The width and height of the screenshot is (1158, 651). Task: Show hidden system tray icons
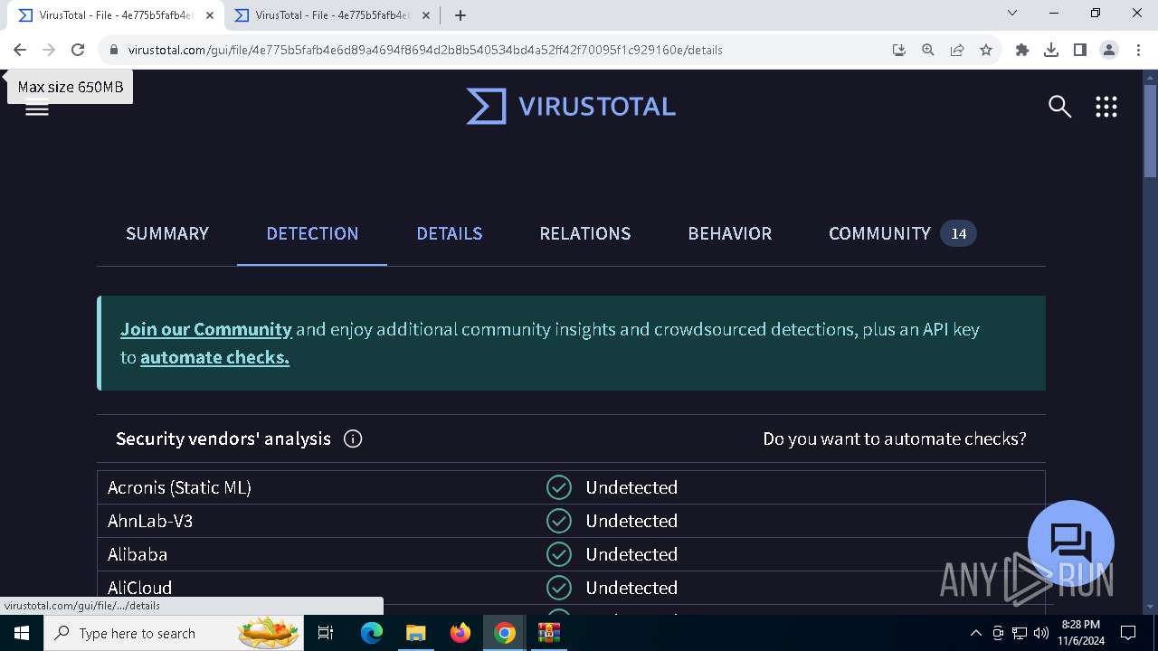pyautogui.click(x=975, y=633)
